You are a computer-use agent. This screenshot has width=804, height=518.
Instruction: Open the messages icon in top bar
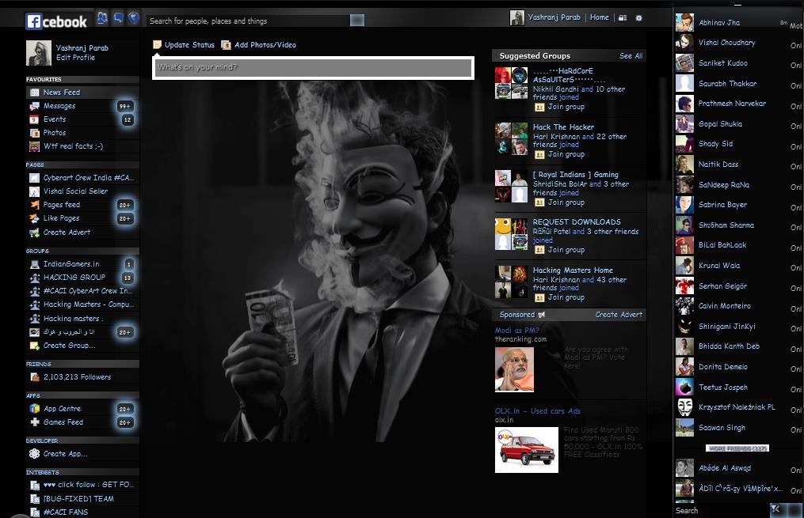(118, 18)
